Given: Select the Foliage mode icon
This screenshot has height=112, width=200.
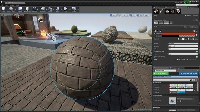Looking at the screenshot, I should (172, 11).
